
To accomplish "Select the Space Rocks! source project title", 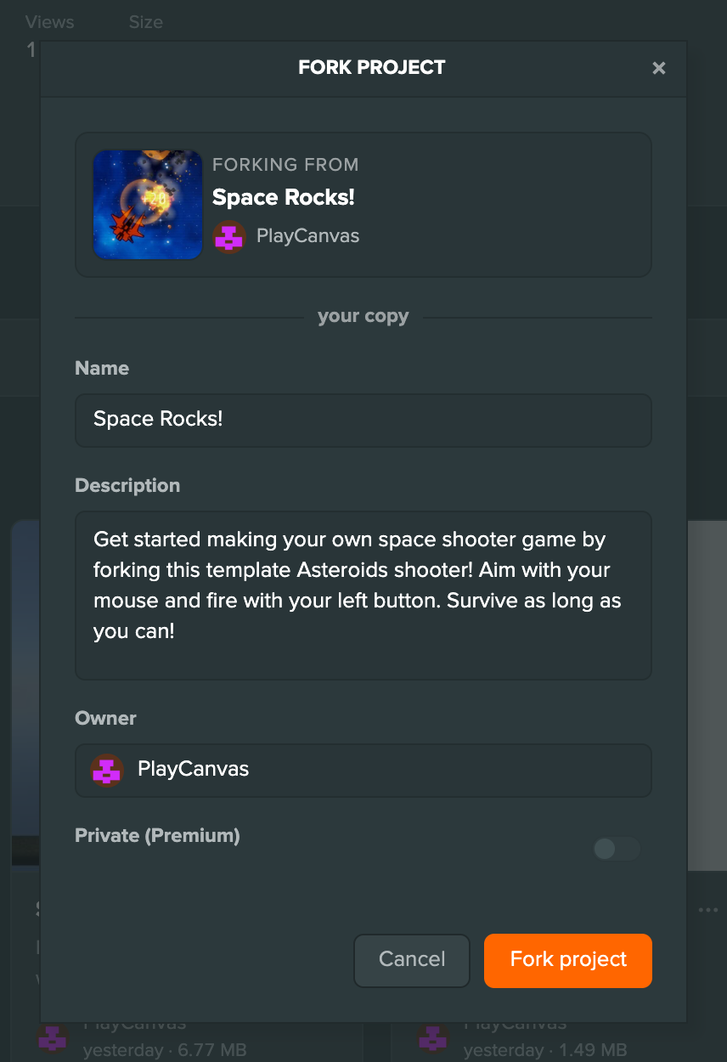I will point(284,198).
